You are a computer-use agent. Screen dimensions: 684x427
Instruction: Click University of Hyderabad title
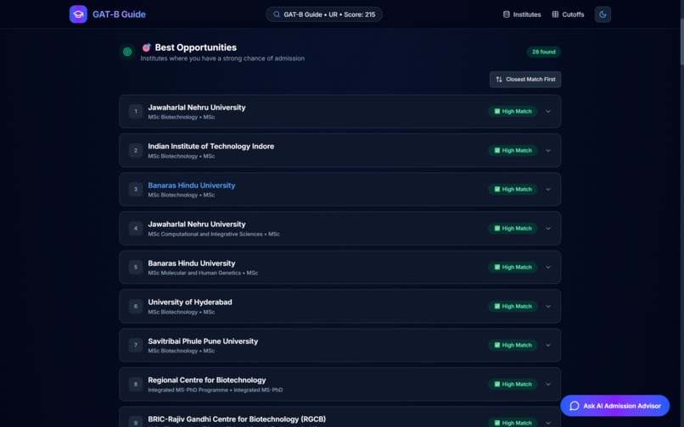[x=190, y=302]
